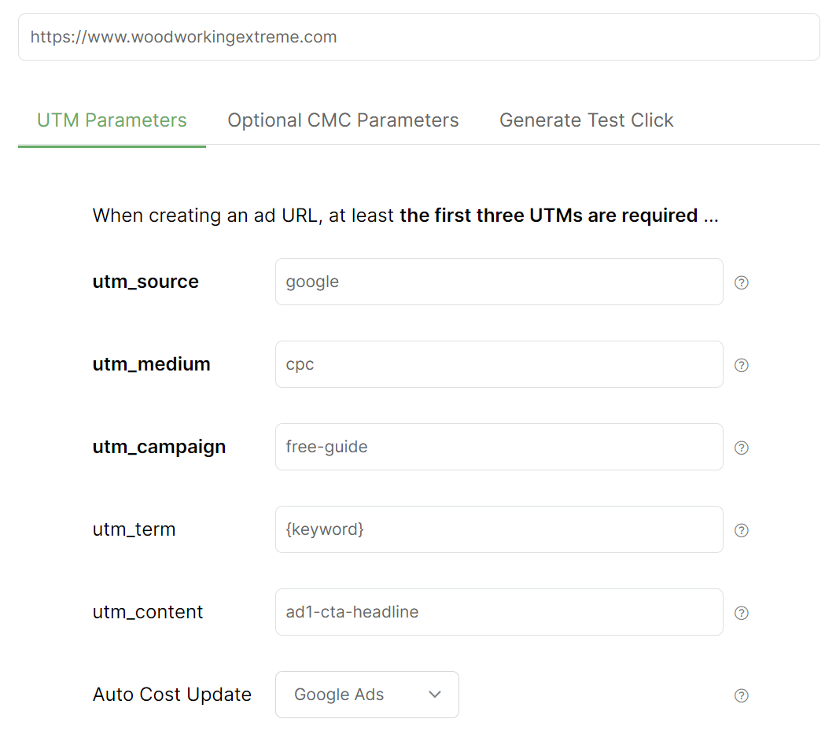The image size is (836, 730).
Task: Click the Auto Cost Update label
Action: click(172, 695)
